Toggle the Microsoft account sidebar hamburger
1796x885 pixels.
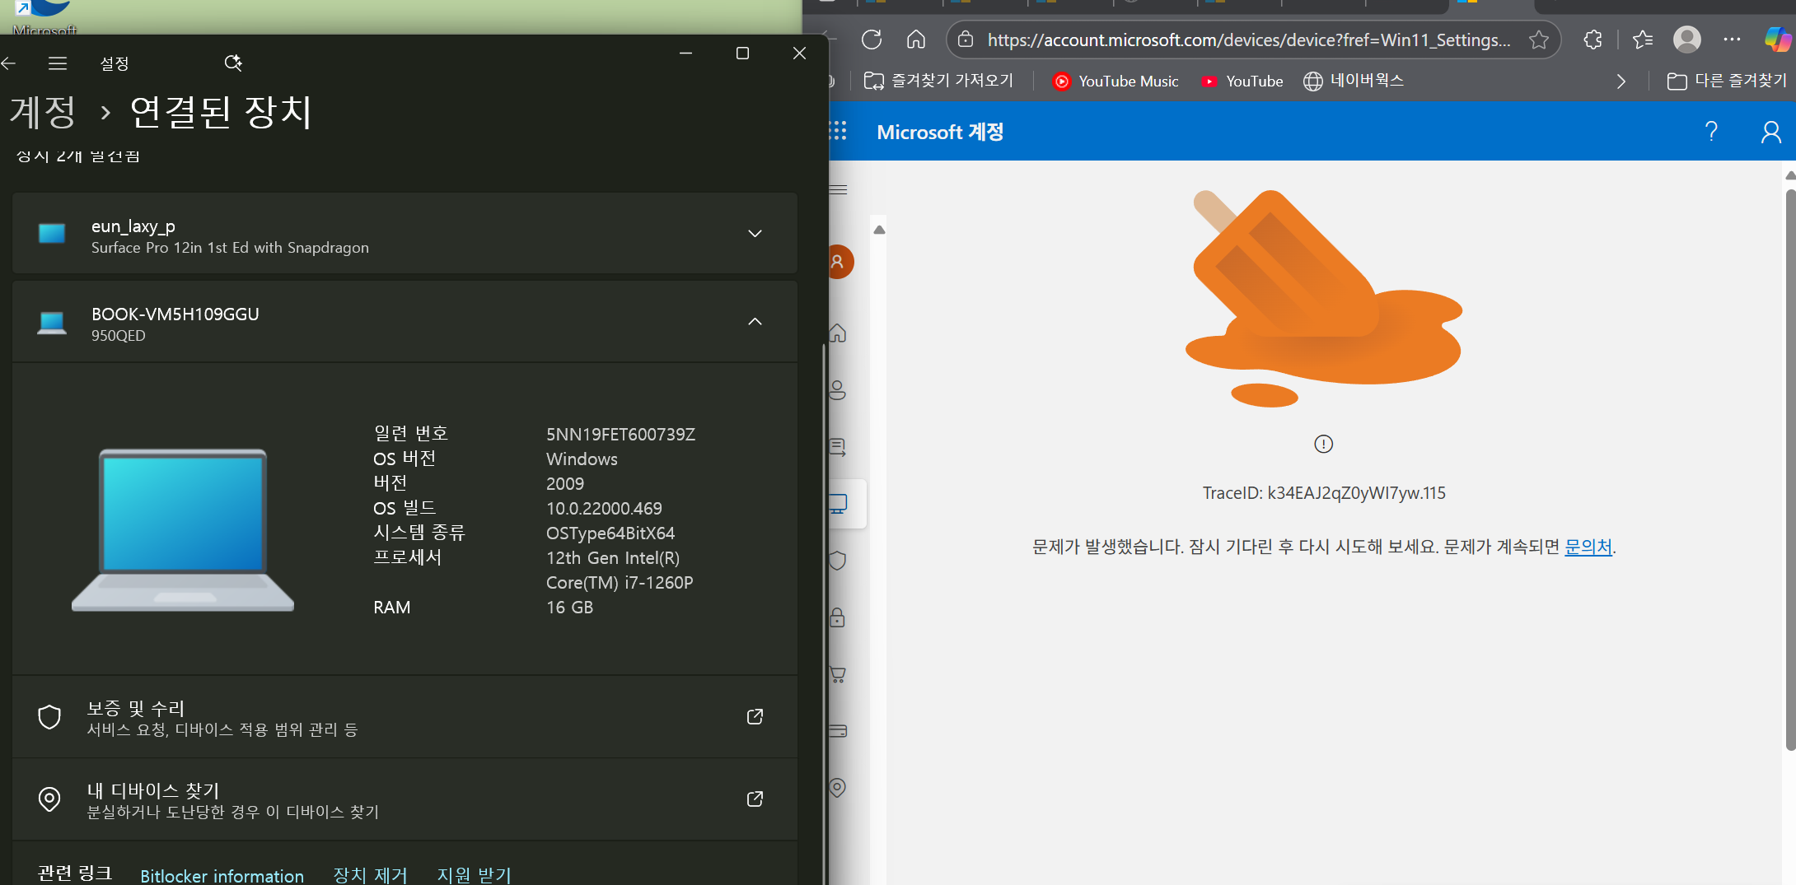(839, 190)
